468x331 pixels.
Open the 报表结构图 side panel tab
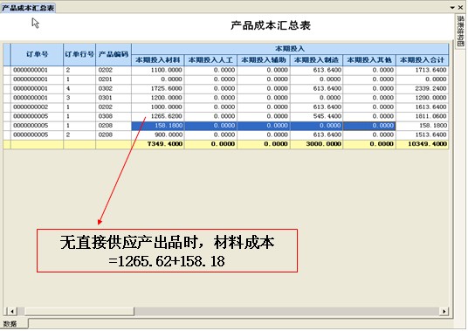(460, 31)
